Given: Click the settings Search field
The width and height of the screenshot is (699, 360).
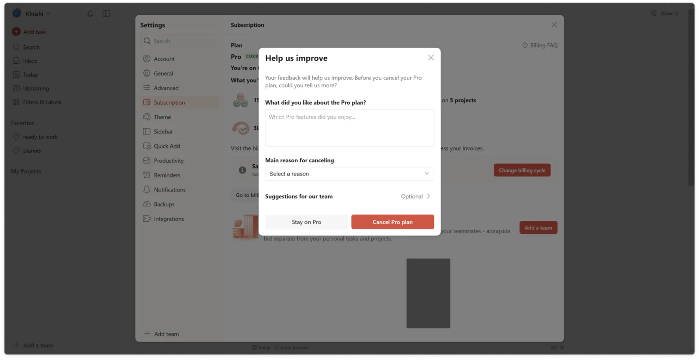Looking at the screenshot, I should click(180, 41).
